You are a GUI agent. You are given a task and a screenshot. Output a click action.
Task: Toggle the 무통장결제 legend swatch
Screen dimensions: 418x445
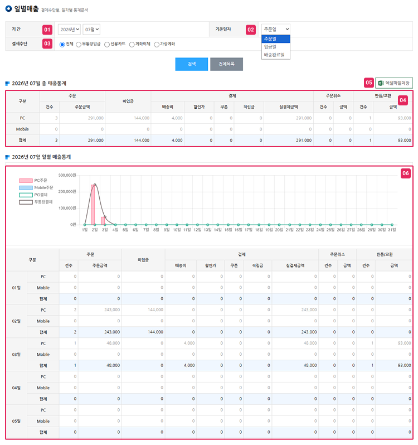coord(26,202)
